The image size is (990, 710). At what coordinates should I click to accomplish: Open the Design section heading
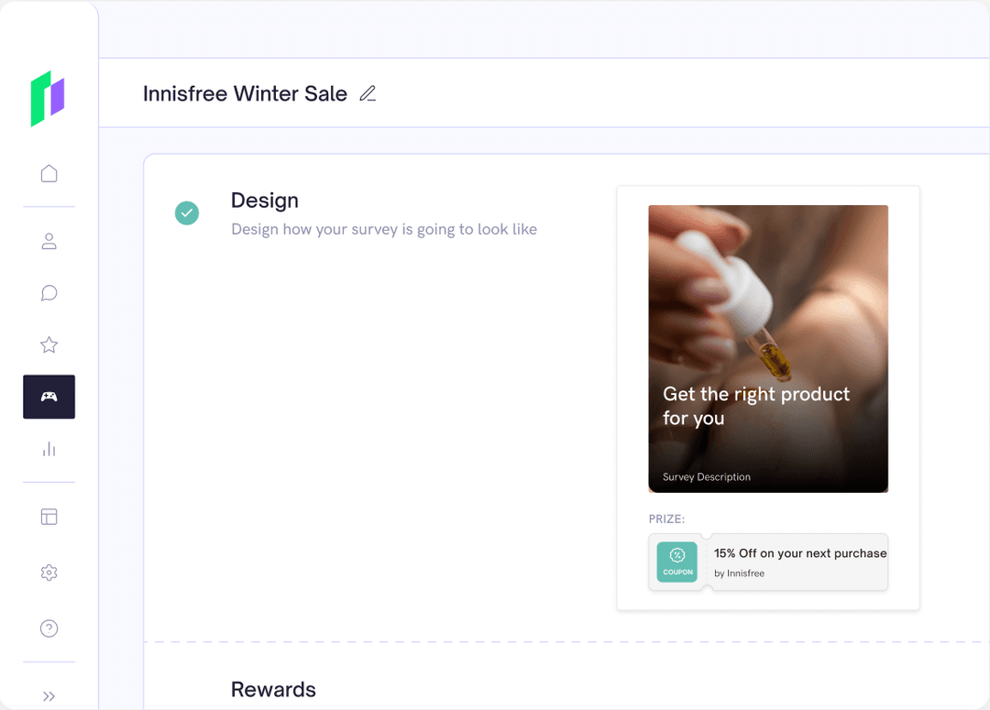point(265,201)
